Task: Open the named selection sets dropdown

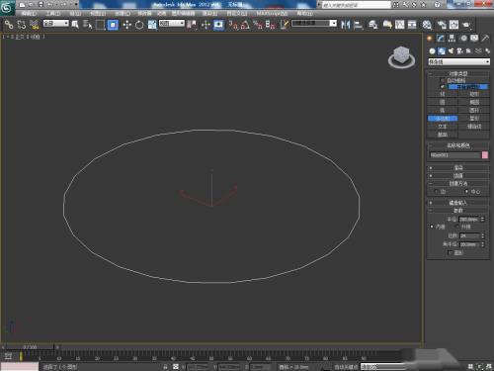Action: 314,23
